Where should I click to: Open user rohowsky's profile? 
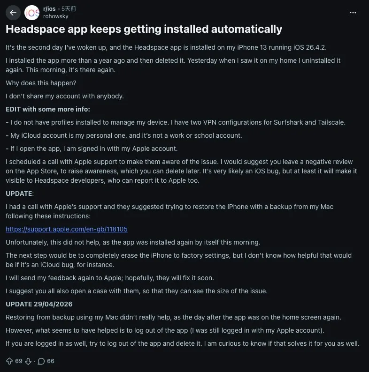55,16
